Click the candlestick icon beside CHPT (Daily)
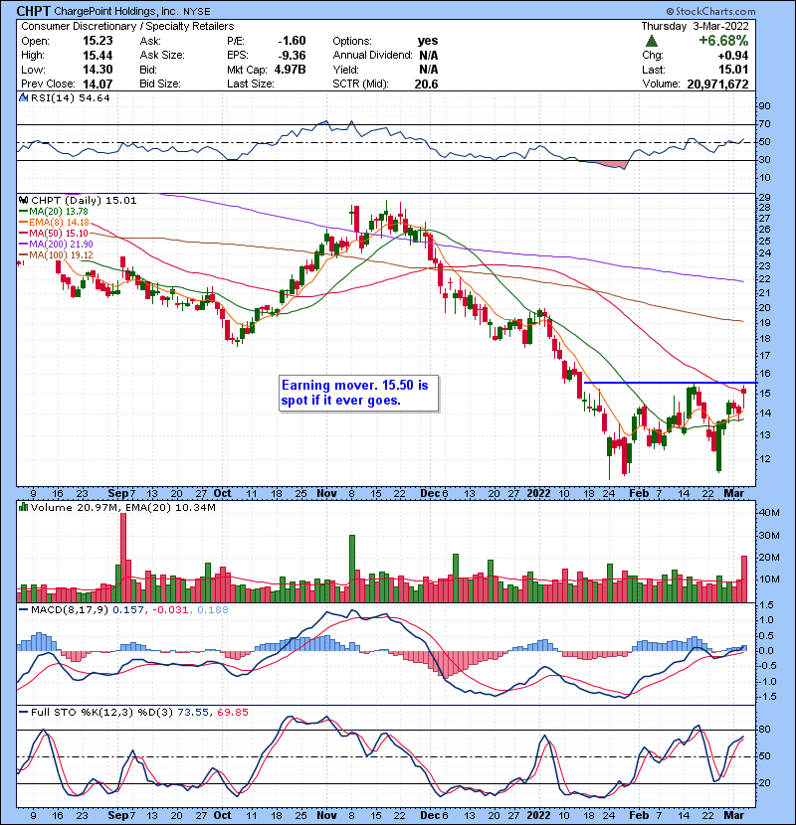The image size is (796, 825). [23, 200]
